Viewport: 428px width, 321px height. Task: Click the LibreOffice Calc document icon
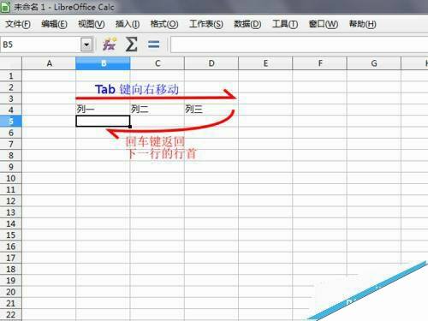5,7
